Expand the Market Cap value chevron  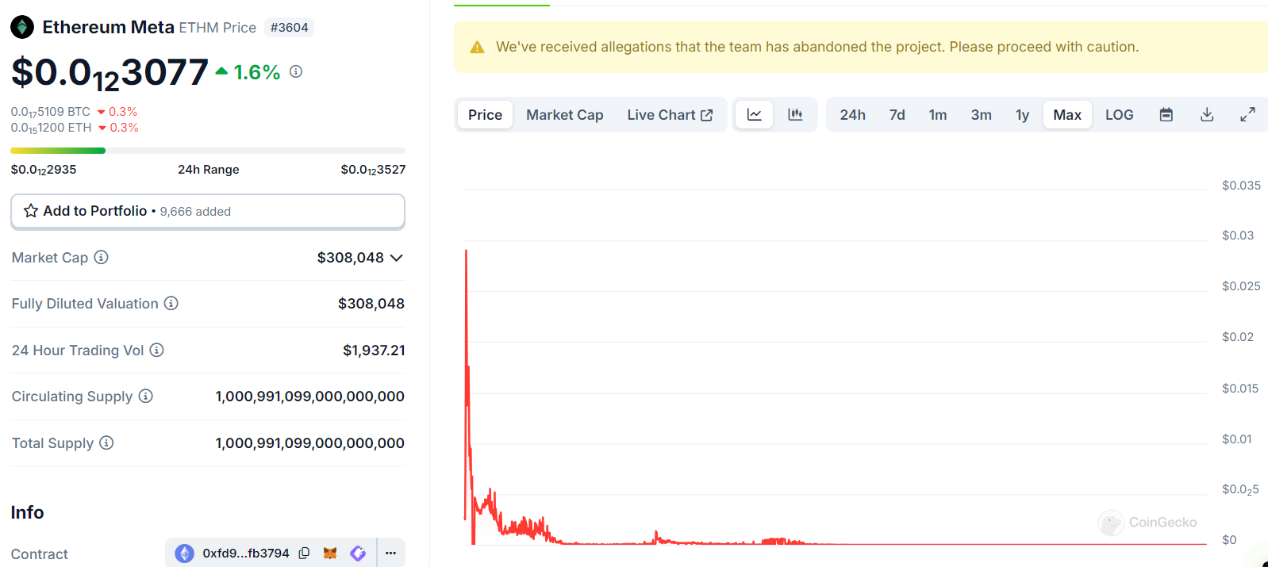click(397, 258)
